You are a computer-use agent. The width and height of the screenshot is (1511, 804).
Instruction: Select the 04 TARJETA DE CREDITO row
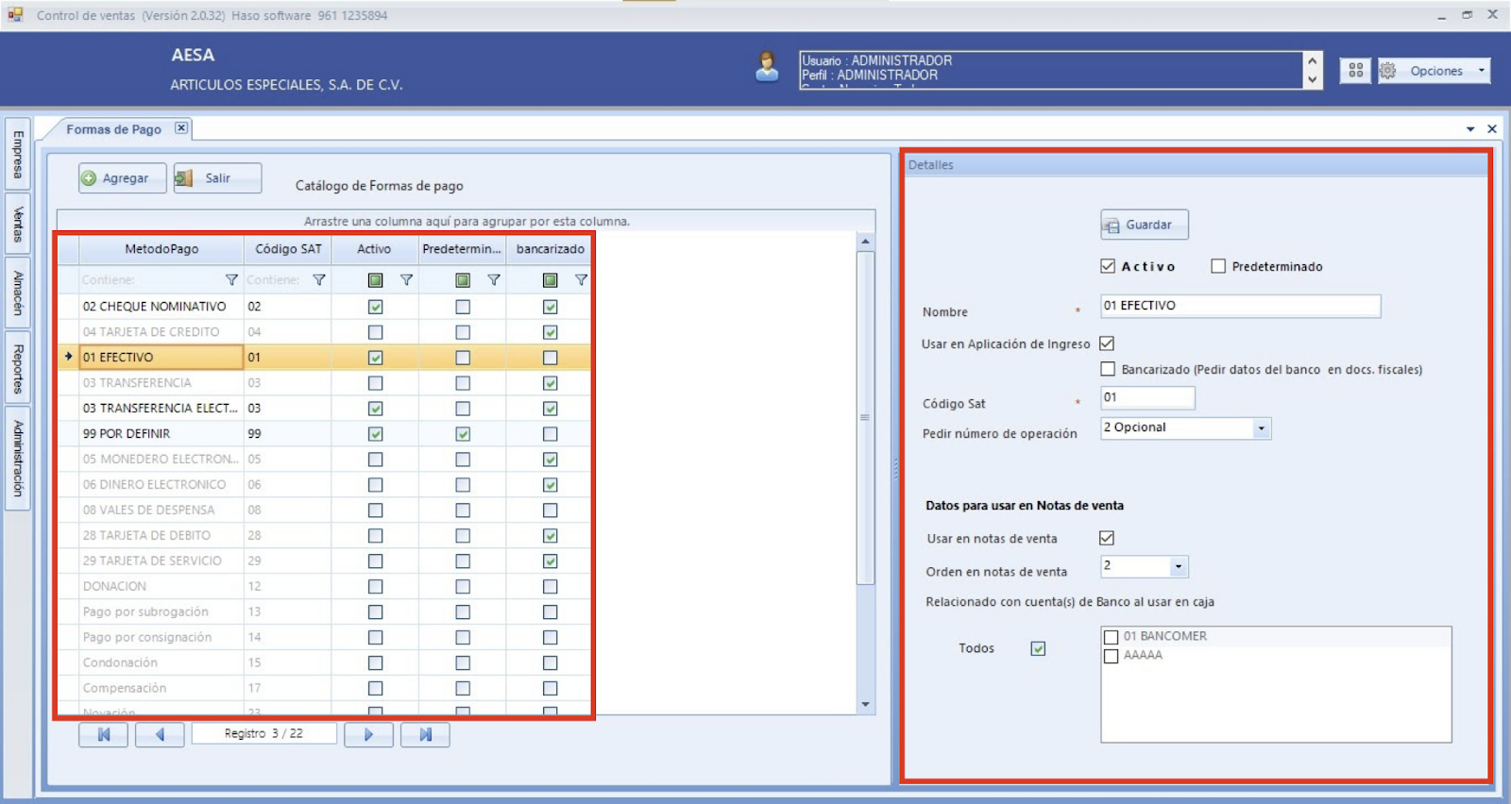(x=324, y=332)
